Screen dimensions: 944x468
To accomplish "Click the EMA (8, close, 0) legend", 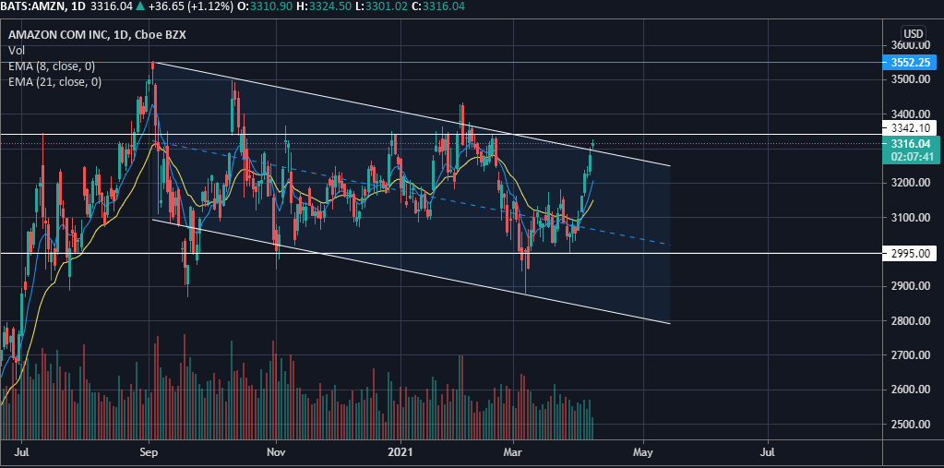I will click(x=51, y=66).
